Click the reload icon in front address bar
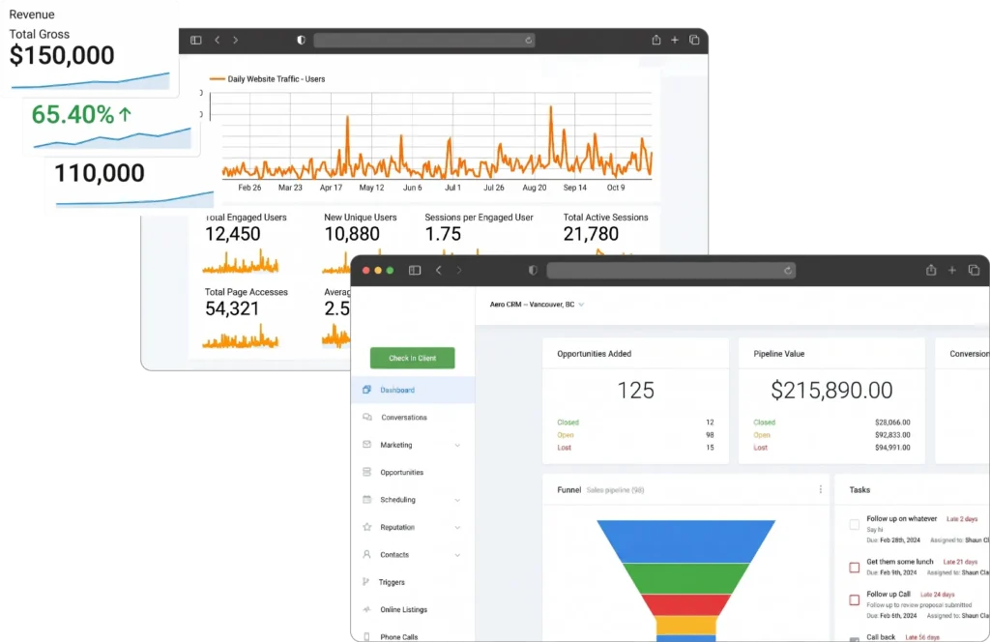The width and height of the screenshot is (990, 642). pyautogui.click(x=787, y=270)
